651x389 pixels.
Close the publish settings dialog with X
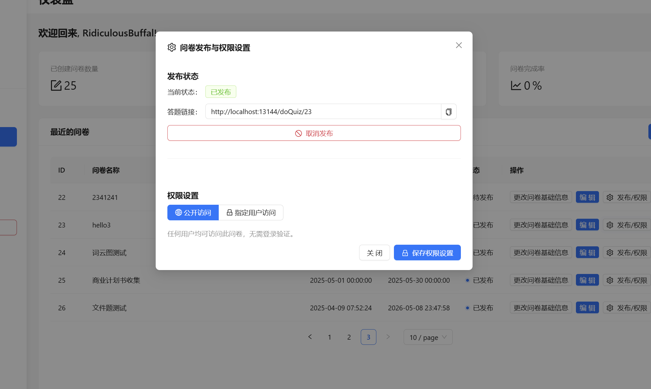459,45
